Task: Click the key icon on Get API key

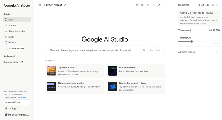Action: tap(6, 102)
